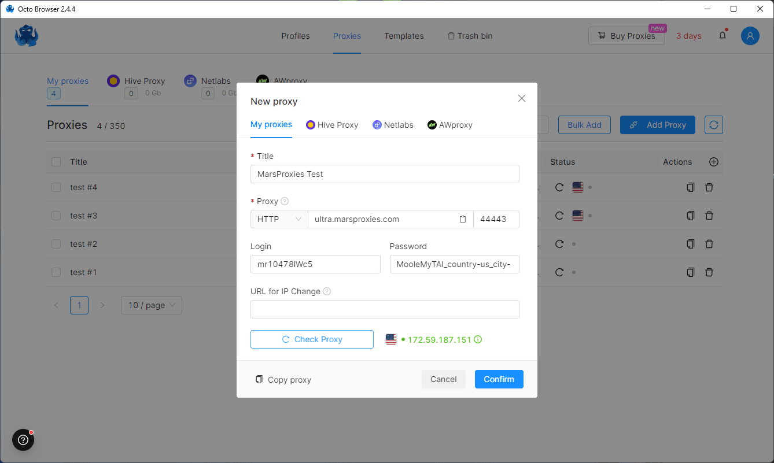Switch to AWproxy tab in dialog
Viewport: 774px width, 463px height.
click(450, 125)
